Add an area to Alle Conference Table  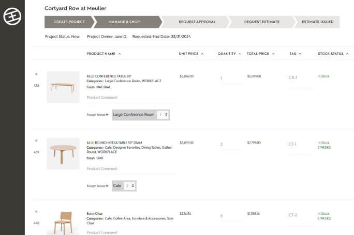click(x=107, y=115)
